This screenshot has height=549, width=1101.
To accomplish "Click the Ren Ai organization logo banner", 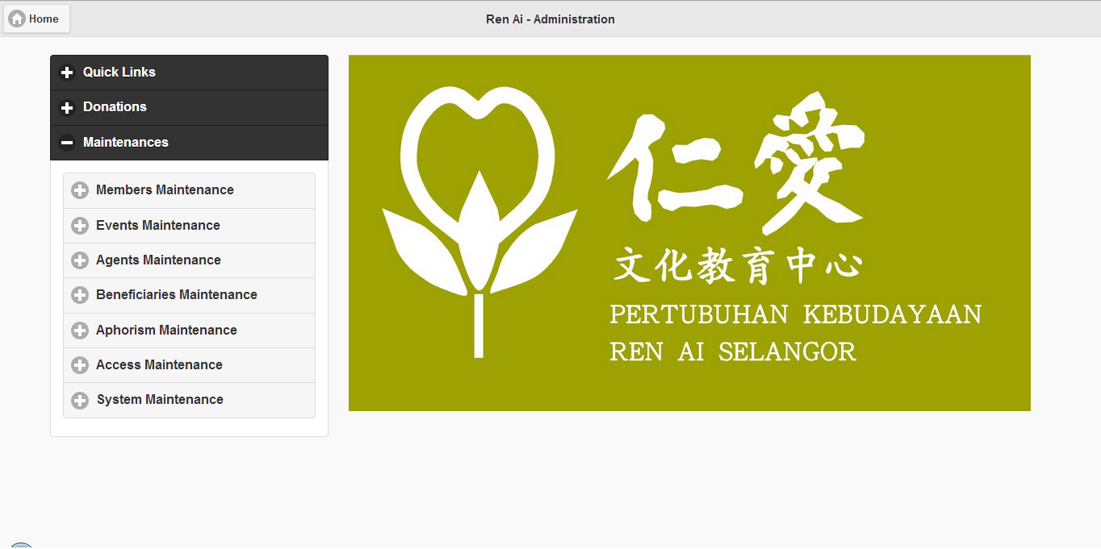I will point(689,233).
